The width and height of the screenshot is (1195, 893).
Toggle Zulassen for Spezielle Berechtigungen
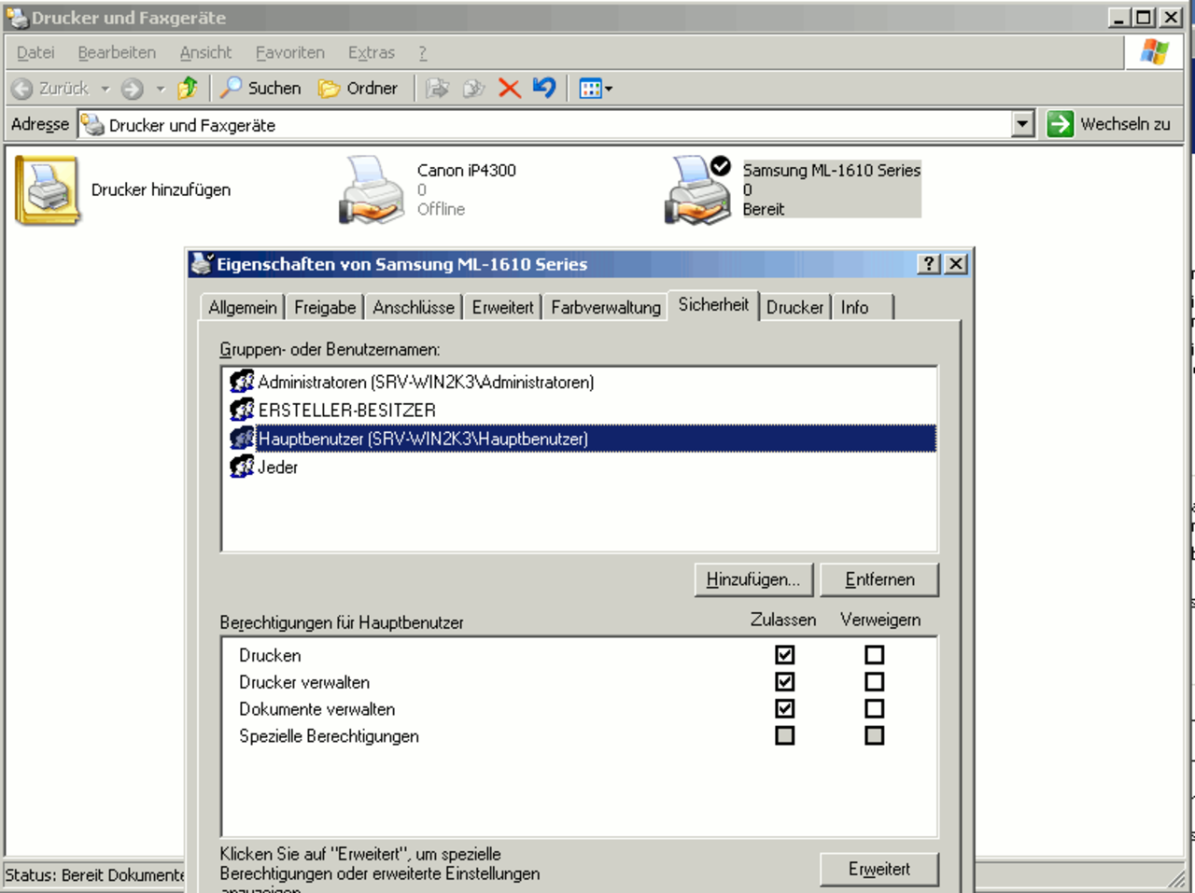[x=784, y=735]
